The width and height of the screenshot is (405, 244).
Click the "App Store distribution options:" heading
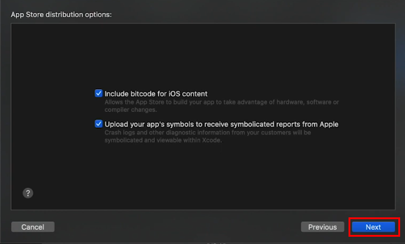pos(61,14)
